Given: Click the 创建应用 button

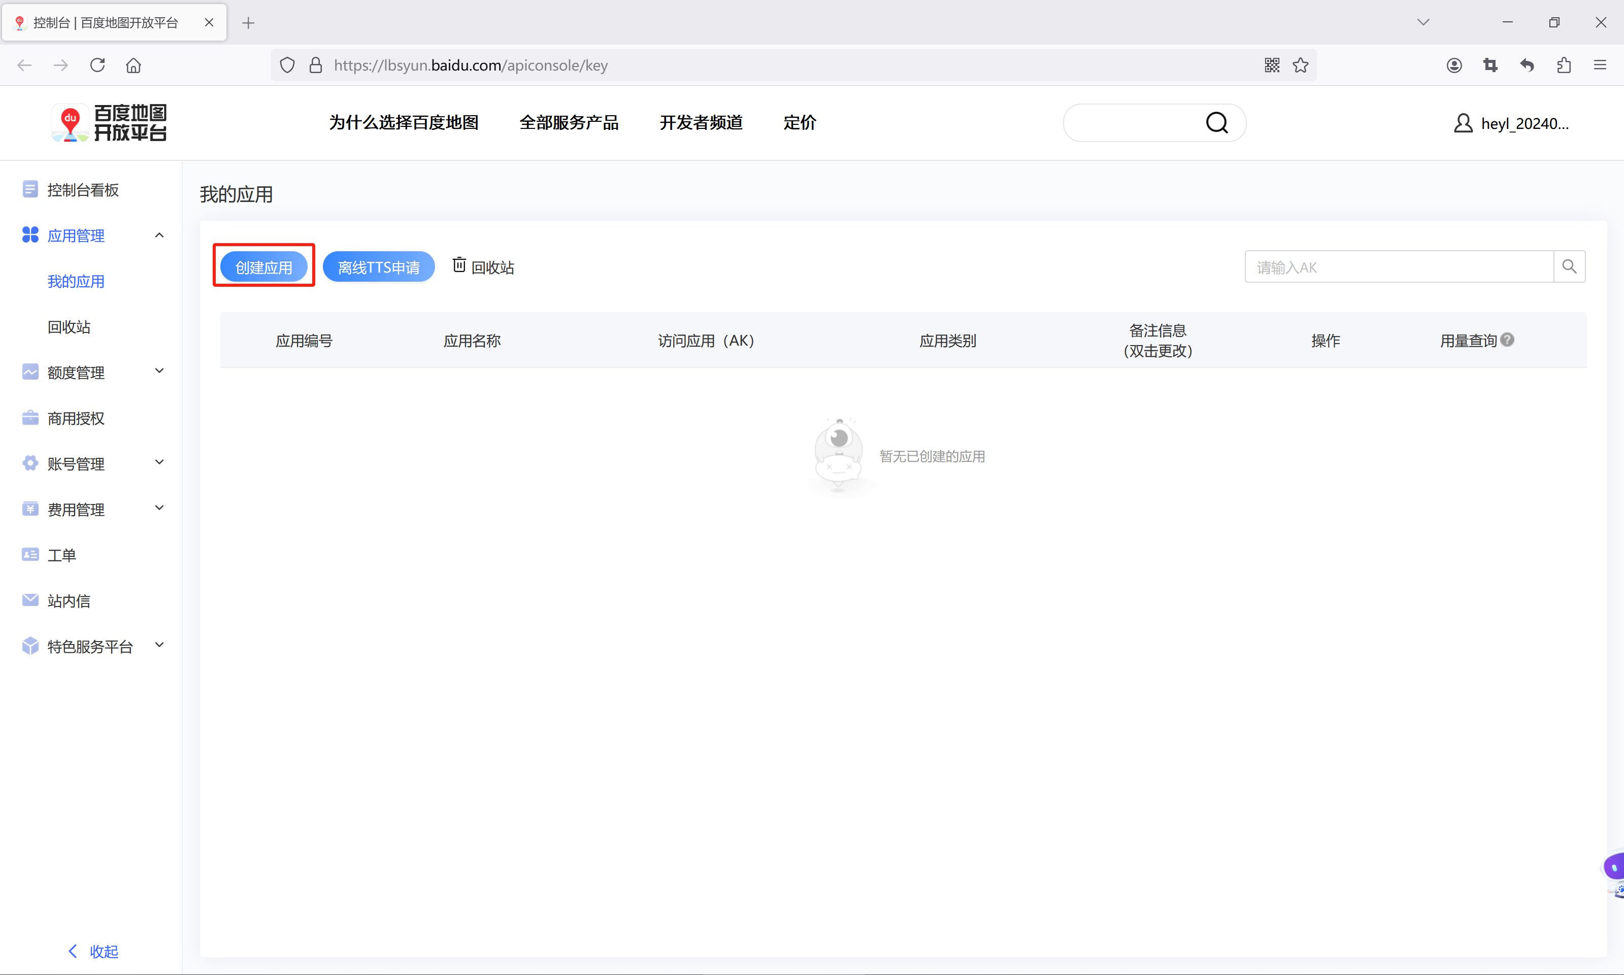Looking at the screenshot, I should coord(263,267).
